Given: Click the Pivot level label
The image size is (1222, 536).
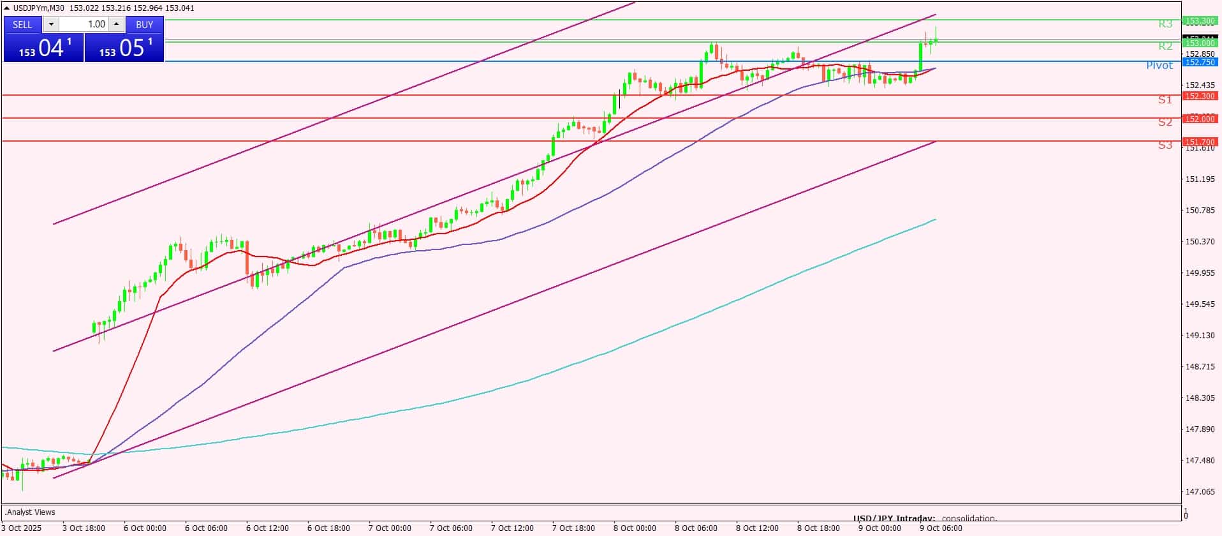Looking at the screenshot, I should click(x=1159, y=65).
